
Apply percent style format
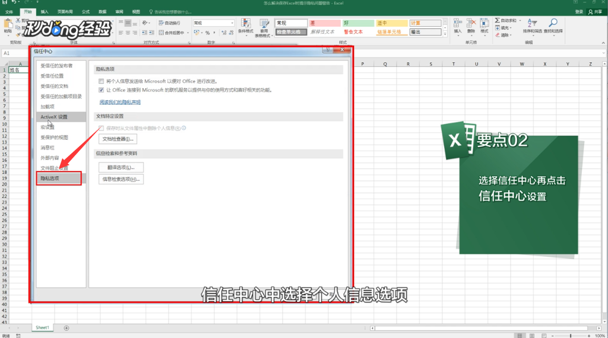pyautogui.click(x=207, y=33)
